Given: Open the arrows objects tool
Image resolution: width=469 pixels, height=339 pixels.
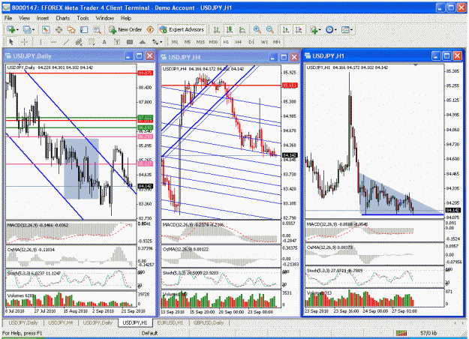Looking at the screenshot, I should (155, 42).
